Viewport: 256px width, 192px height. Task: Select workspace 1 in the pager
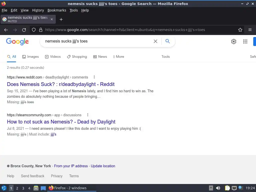[11, 188]
